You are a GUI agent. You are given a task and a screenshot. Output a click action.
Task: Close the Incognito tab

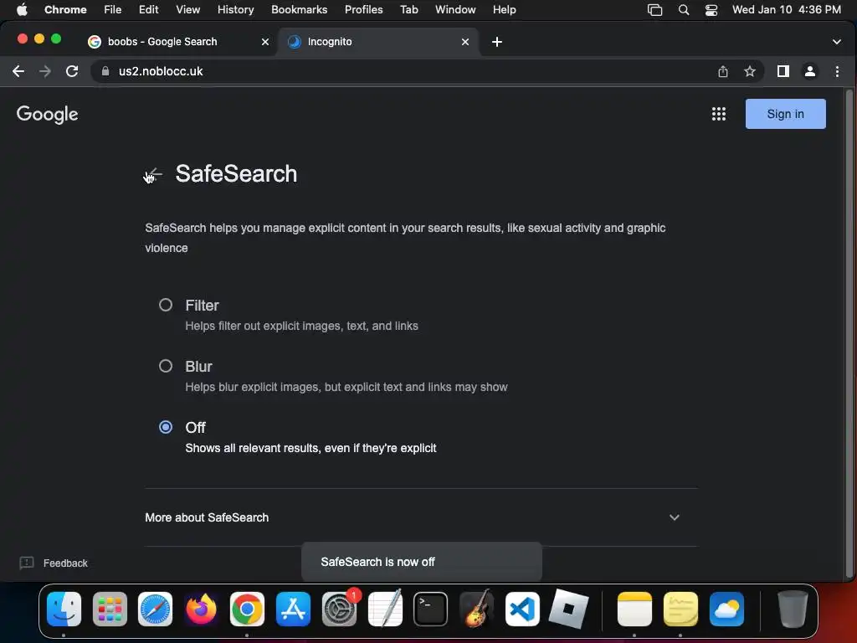465,42
